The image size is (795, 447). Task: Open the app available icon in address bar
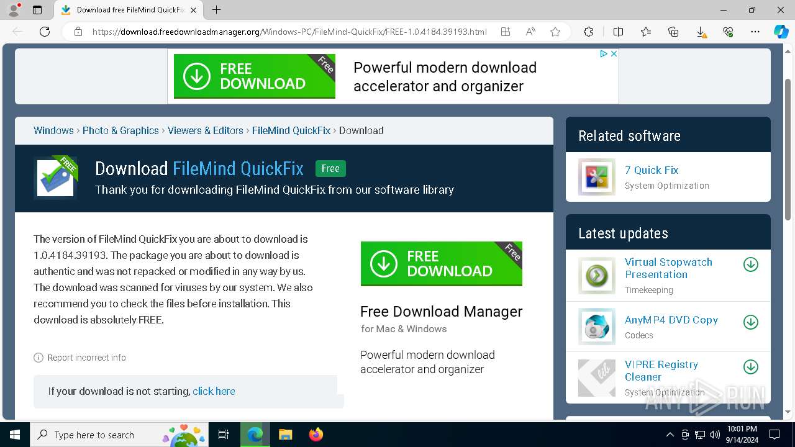pos(506,32)
